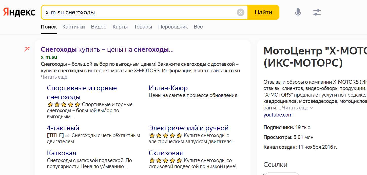Screen dimensions: 367x175
Task: Open the Яндекс logo home link
Action: click(19, 12)
